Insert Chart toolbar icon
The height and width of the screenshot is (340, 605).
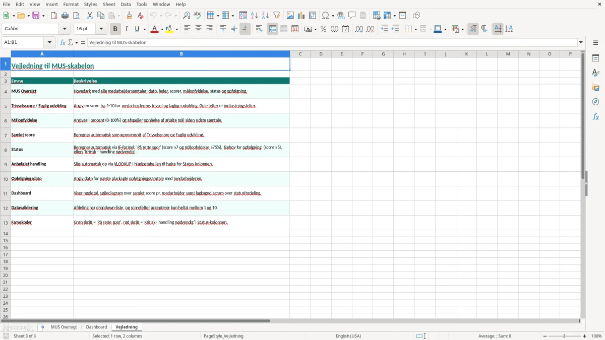tap(301, 16)
